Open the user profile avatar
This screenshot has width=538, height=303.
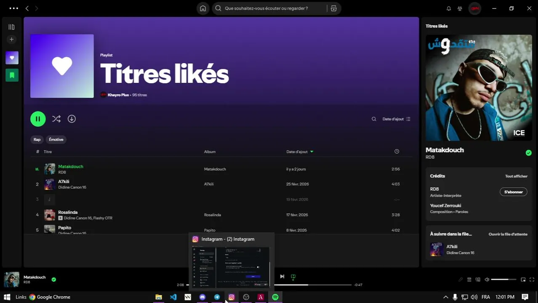(x=475, y=8)
